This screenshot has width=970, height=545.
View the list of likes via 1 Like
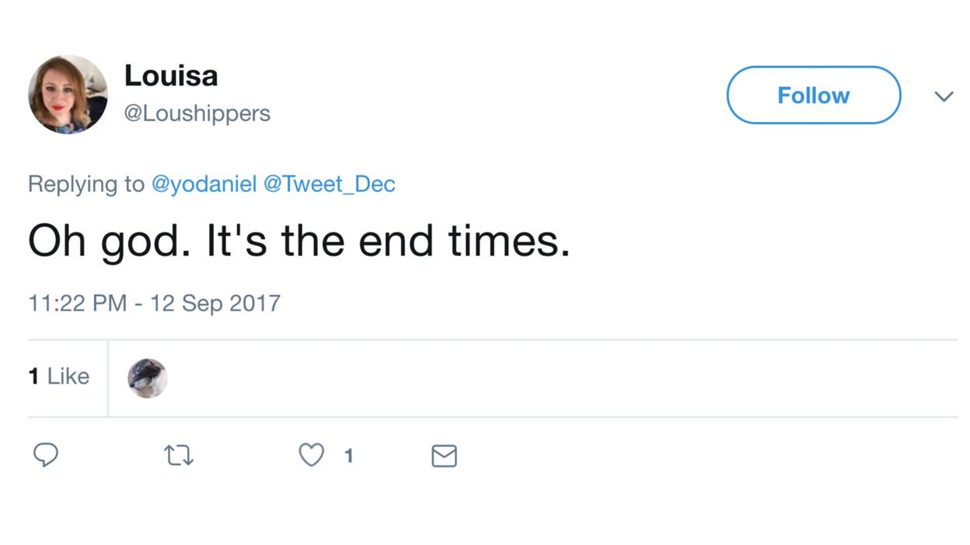coord(58,377)
